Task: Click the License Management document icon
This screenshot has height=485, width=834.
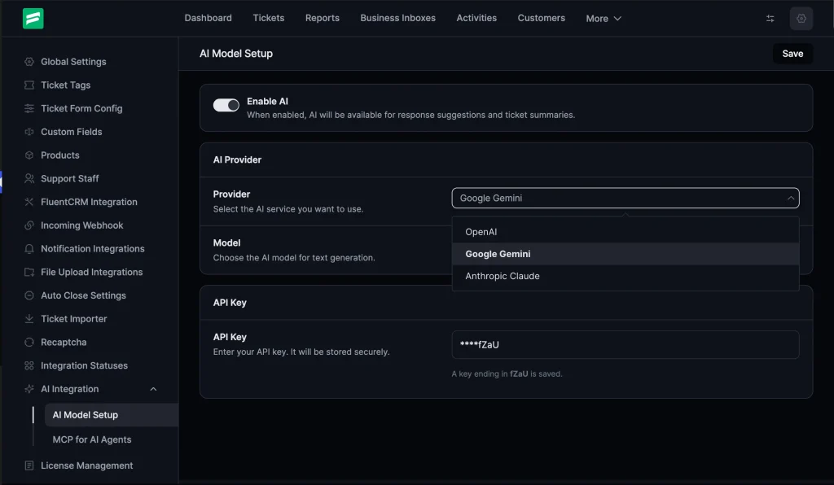Action: point(29,465)
